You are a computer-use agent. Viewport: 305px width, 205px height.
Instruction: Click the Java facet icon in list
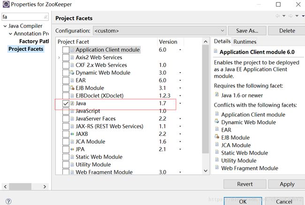pyautogui.click(x=72, y=103)
